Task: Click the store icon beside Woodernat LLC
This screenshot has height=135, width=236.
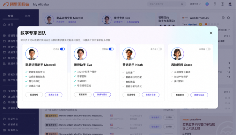Action: (223, 18)
